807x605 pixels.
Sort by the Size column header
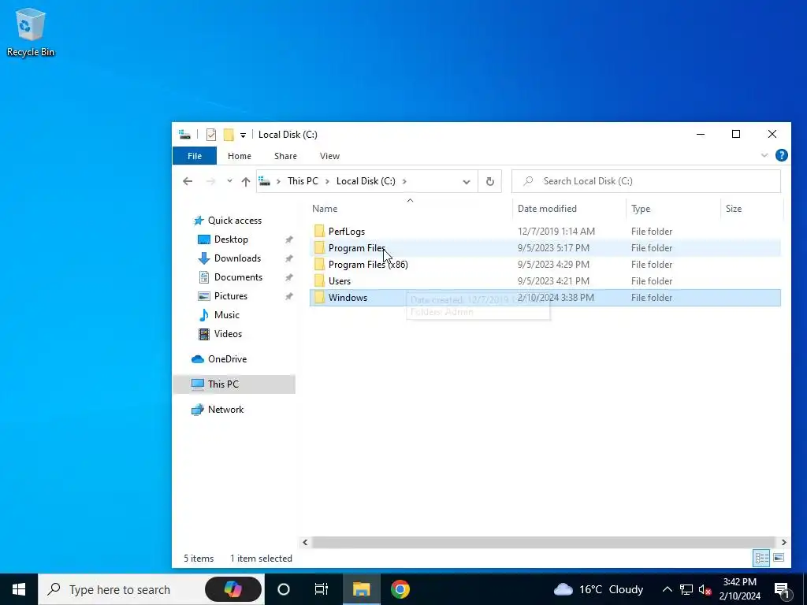751,208
